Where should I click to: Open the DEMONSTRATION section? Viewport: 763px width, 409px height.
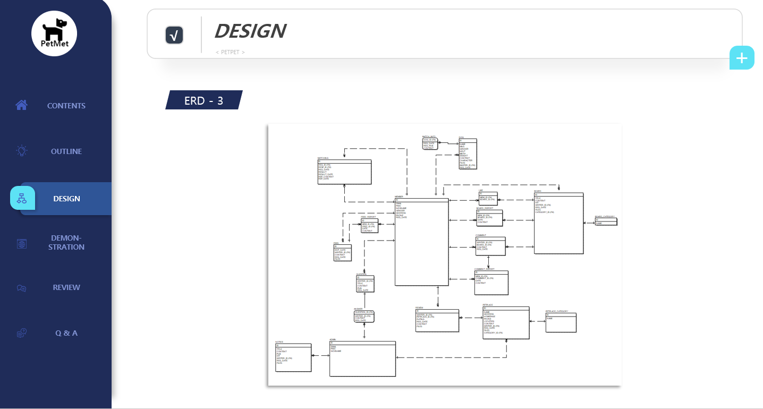coord(66,242)
